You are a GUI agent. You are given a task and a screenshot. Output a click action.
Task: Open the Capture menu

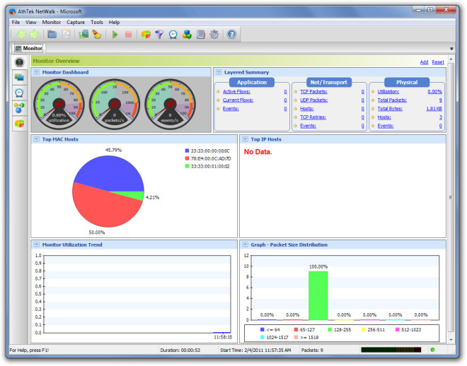(x=76, y=23)
